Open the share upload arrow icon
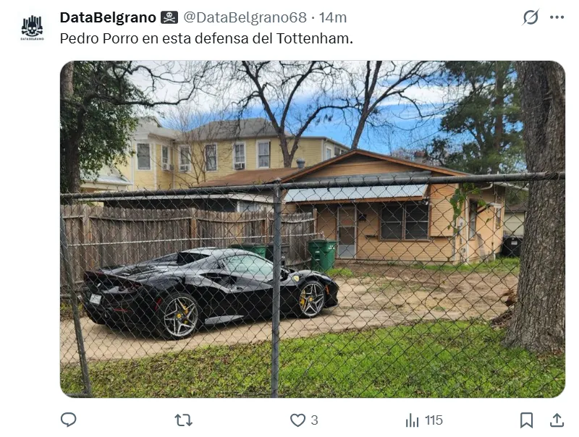 click(557, 420)
